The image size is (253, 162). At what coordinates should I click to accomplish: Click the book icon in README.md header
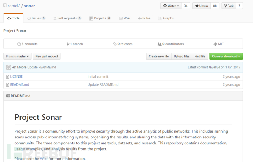click(8, 96)
